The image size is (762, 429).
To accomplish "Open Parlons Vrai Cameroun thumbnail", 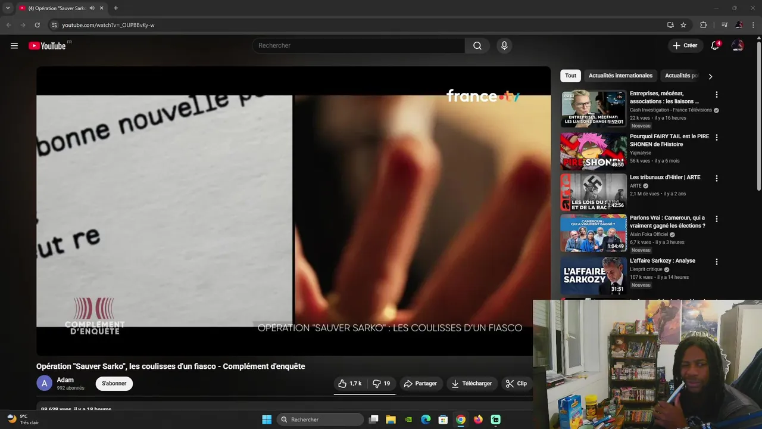I will (x=594, y=233).
